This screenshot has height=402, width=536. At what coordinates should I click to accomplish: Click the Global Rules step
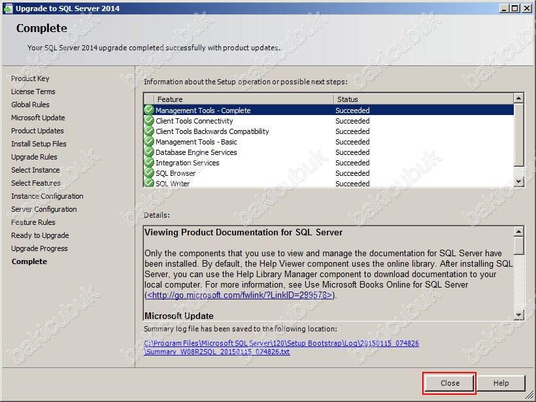point(30,105)
